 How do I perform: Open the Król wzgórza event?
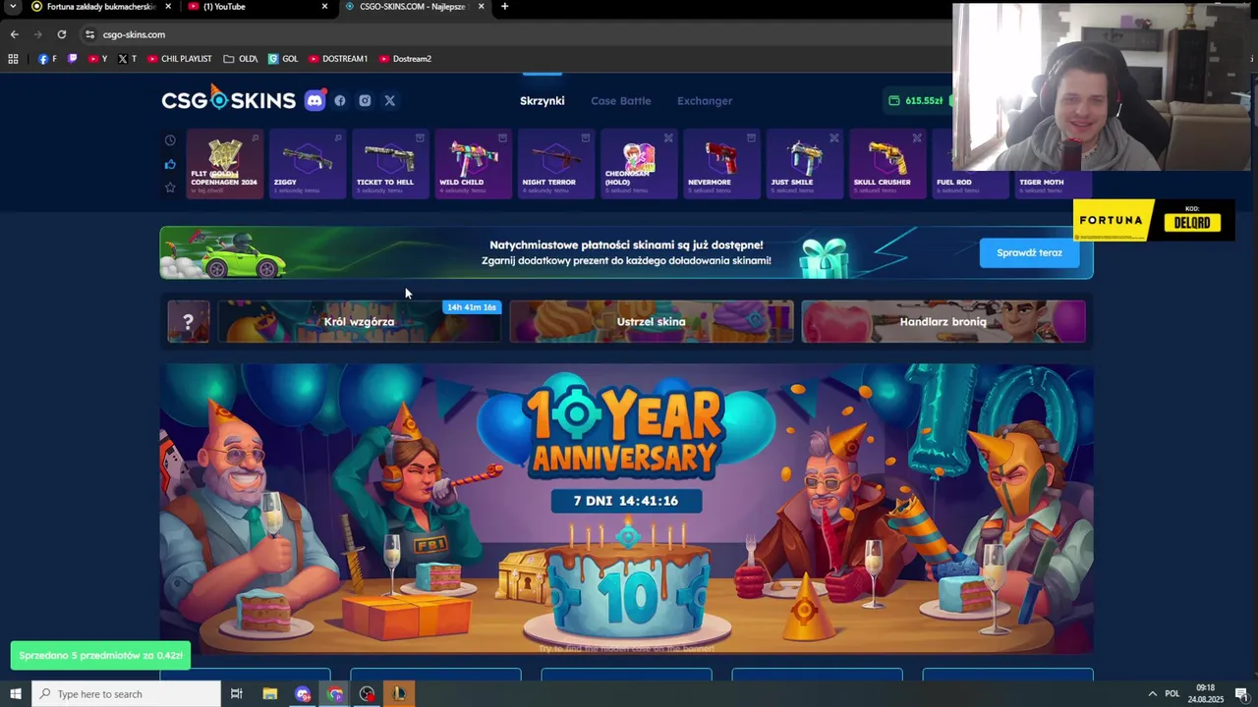coord(359,322)
